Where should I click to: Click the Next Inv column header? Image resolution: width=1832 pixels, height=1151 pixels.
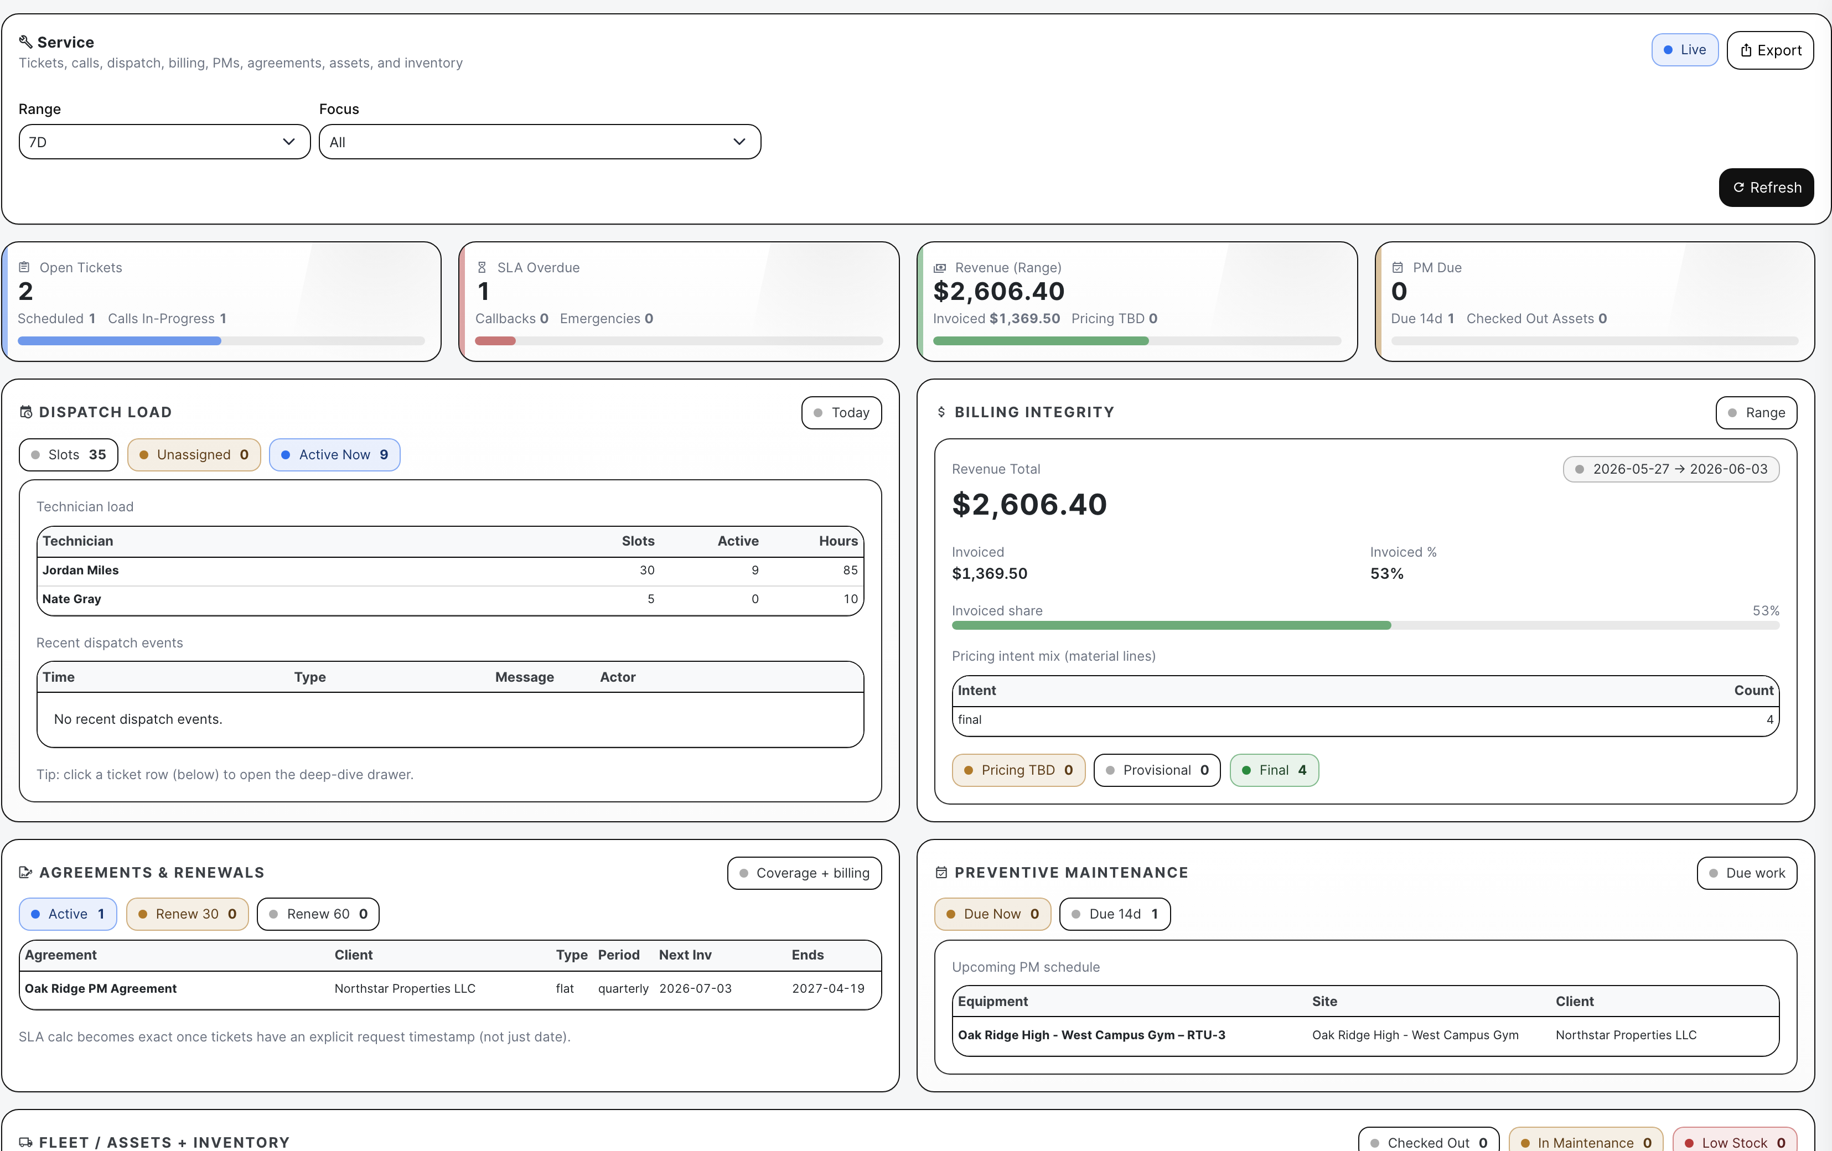[x=685, y=955]
